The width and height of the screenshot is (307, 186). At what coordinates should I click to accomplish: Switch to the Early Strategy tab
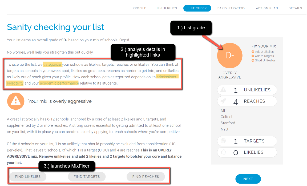click(x=231, y=8)
